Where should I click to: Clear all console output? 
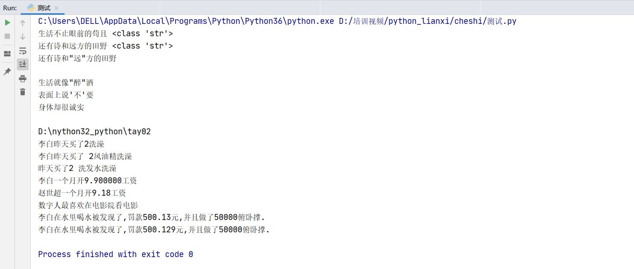[22, 92]
